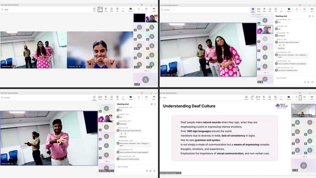The width and height of the screenshot is (316, 178).
Task: Expand camera options arrow in top-left window
Action: (x=134, y=9)
